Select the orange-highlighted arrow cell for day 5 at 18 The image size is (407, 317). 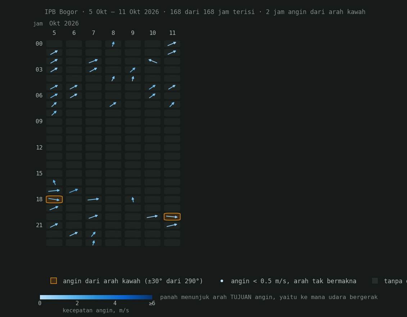click(x=54, y=199)
